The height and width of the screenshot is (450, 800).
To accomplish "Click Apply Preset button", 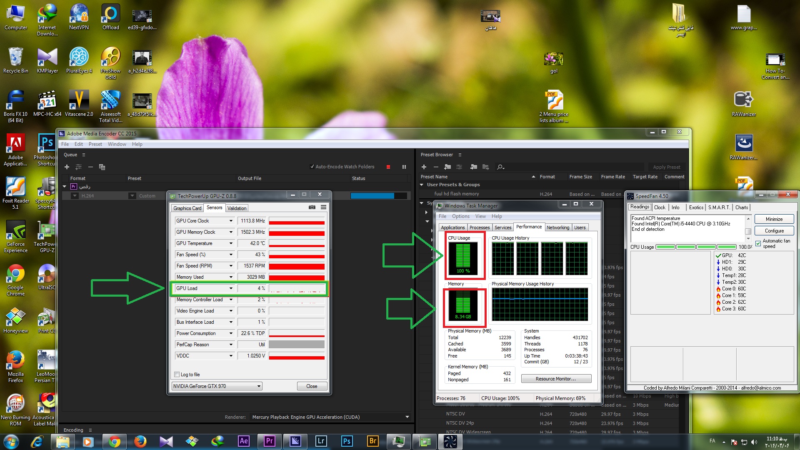I will (666, 167).
